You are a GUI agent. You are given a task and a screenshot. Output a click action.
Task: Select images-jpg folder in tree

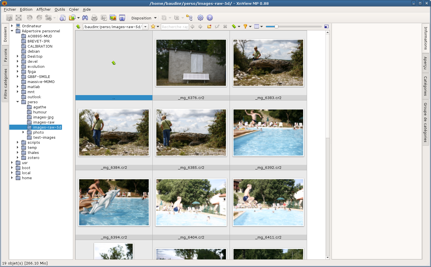tap(43, 117)
